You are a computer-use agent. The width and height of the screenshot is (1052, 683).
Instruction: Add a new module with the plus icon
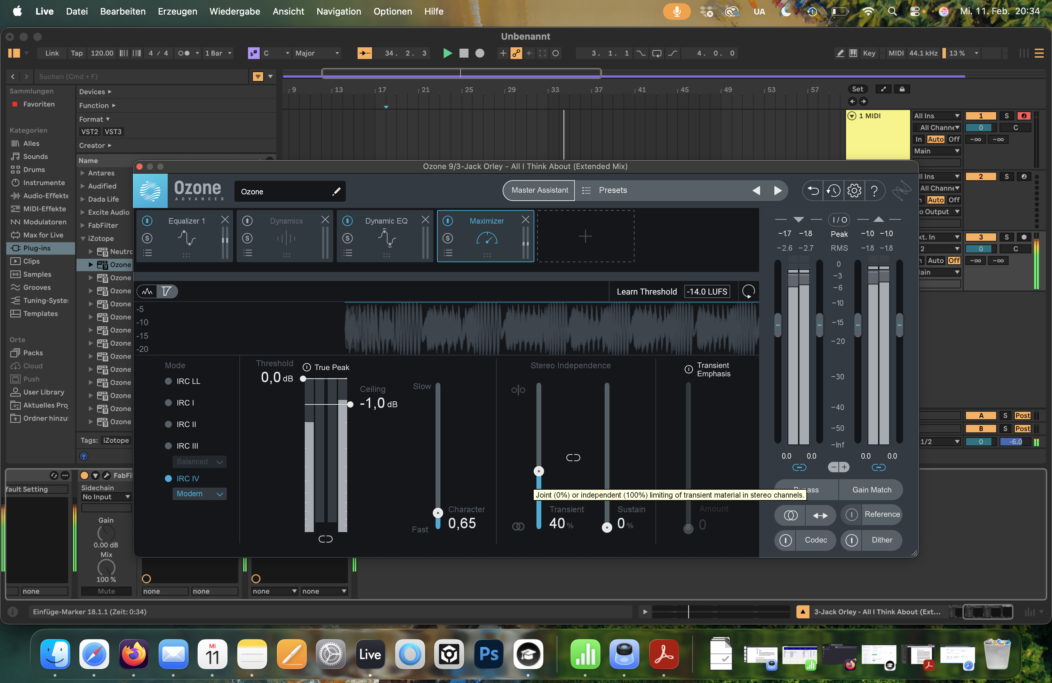pyautogui.click(x=586, y=236)
